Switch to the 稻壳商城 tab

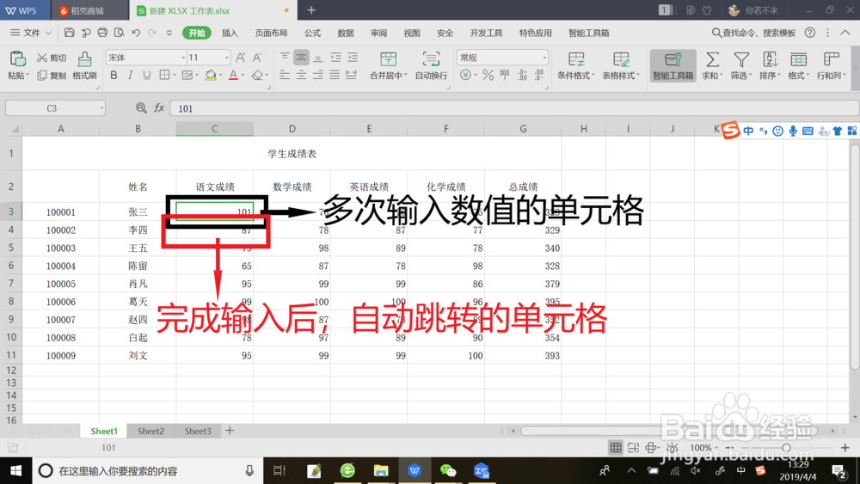point(88,10)
